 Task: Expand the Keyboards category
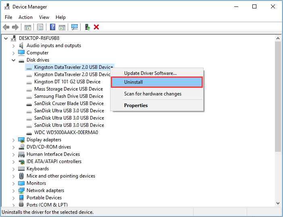point(14,169)
